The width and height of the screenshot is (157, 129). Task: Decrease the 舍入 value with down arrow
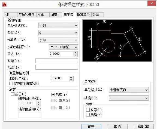76,55
